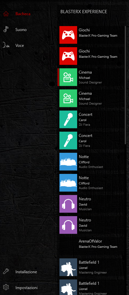This screenshot has width=129, height=295.
Task: Pick the second Notte city skyline tile
Action: pos(68,183)
